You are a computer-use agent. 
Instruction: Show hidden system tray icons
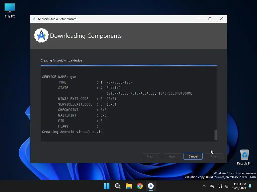point(204,186)
